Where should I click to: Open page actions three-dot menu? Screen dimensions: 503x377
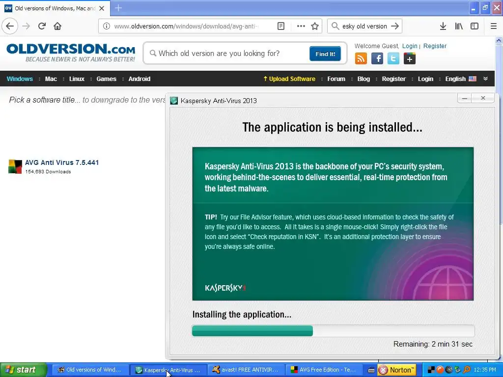[x=301, y=26]
